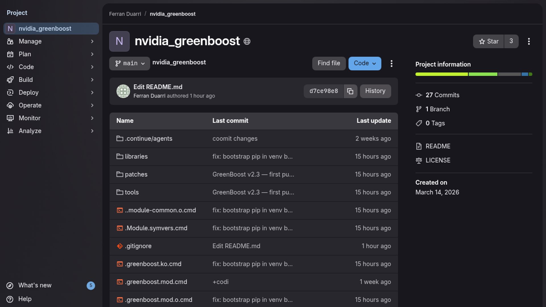Copy commit SHA d7ce98e8 icon
This screenshot has width=546, height=307.
(350, 91)
